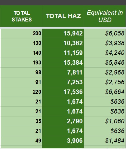Click the $6,664 USD cell
Viewport: 126px width, 149px height.
(x=105, y=92)
